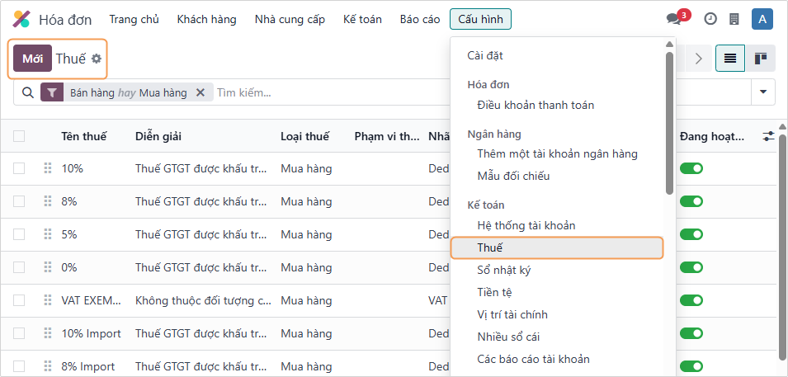Click the gear icon beside Thuế

97,59
